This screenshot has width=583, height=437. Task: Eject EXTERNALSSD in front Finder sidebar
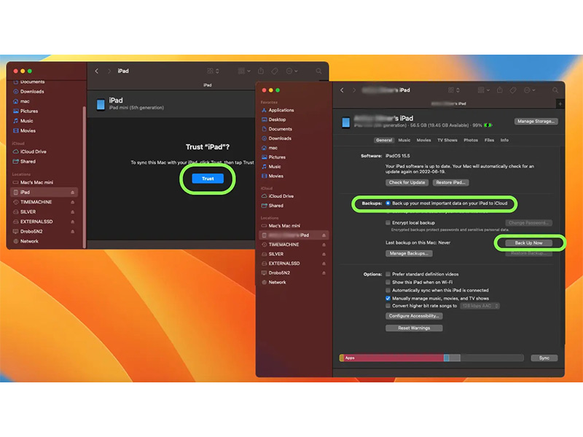point(324,264)
